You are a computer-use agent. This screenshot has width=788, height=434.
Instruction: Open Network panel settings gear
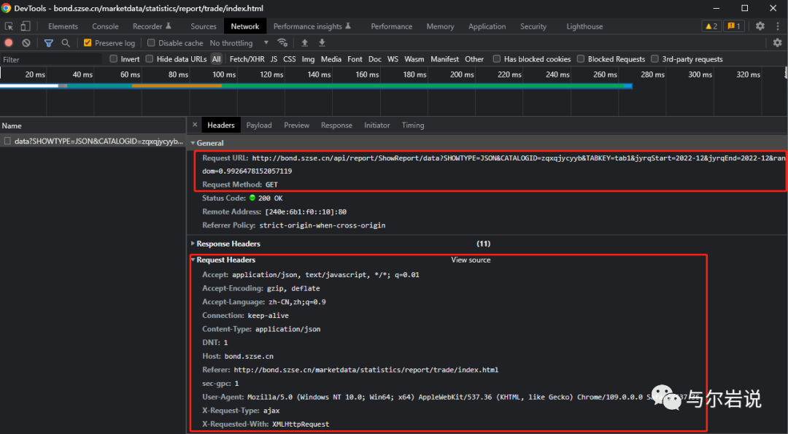(x=777, y=43)
